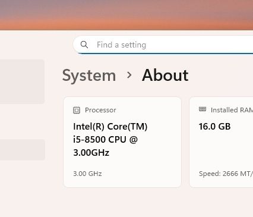Click the breadcrumb chevron after System
This screenshot has height=217, width=253.
129,75
